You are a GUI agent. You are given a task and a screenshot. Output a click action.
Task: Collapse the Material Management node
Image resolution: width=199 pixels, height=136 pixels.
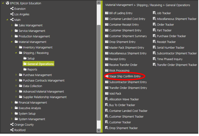click(x=11, y=42)
